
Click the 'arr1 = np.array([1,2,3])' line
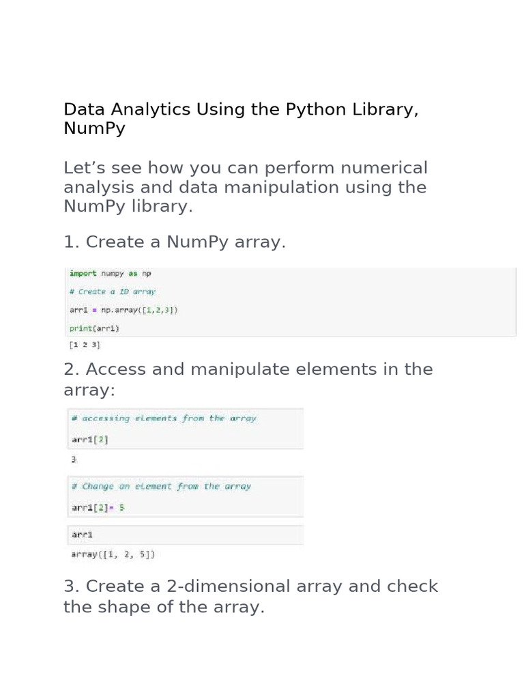point(123,310)
